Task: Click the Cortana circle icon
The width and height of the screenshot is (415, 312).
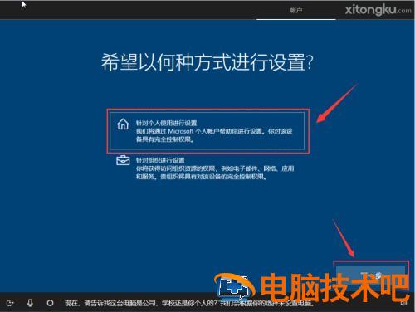Action: [50, 303]
